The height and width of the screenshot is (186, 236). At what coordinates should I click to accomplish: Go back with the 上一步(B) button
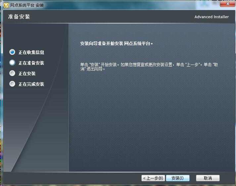point(153,178)
